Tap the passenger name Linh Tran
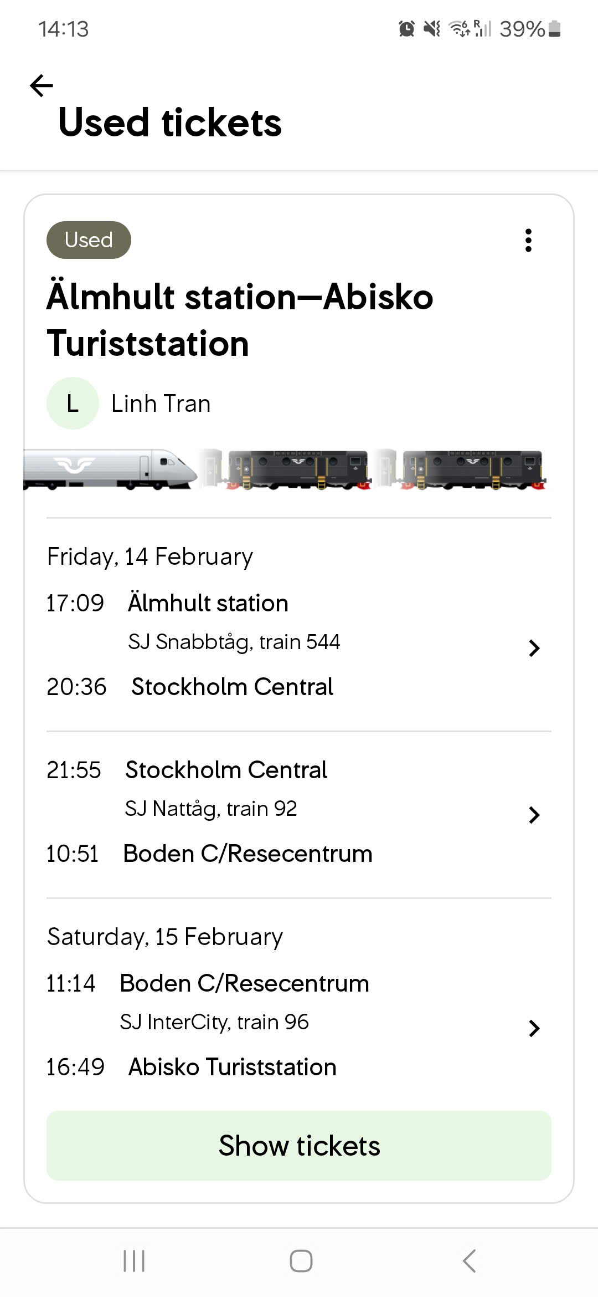This screenshot has height=1297, width=598. pos(161,404)
